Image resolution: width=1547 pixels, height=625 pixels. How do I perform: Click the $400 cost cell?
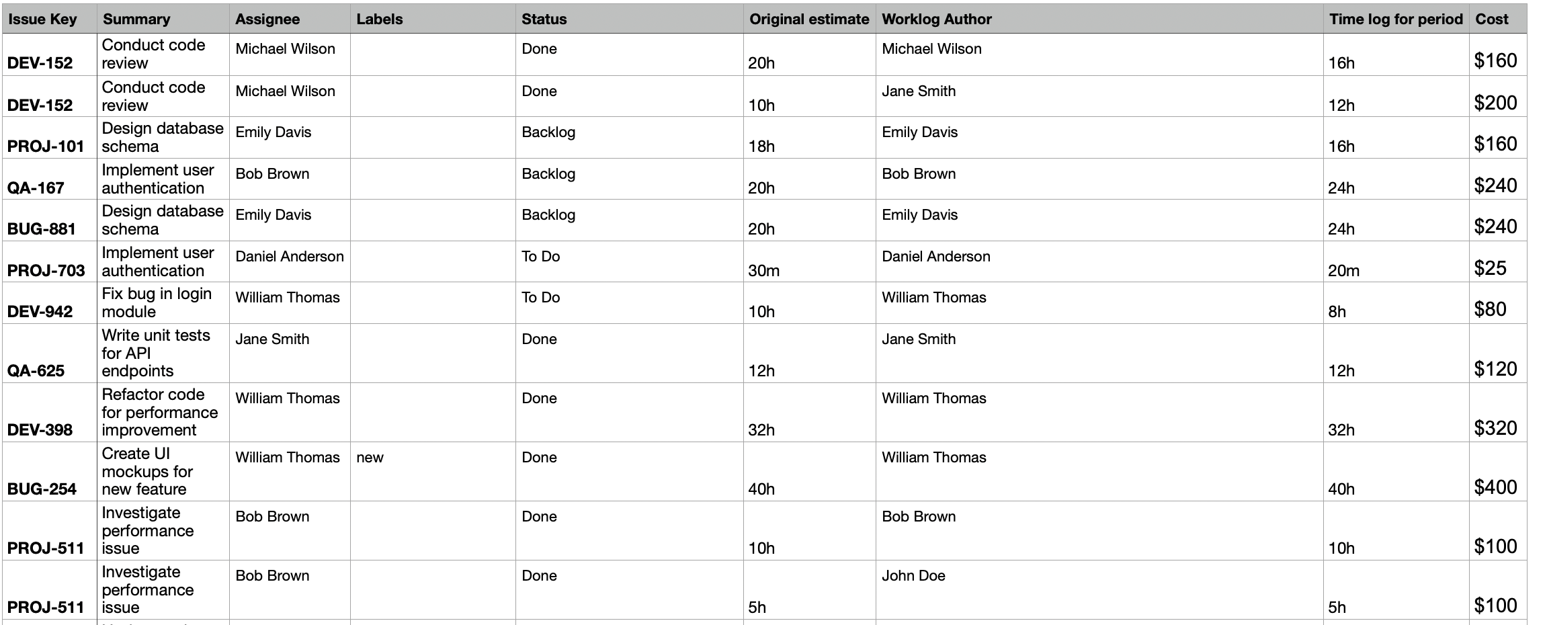[x=1496, y=487]
